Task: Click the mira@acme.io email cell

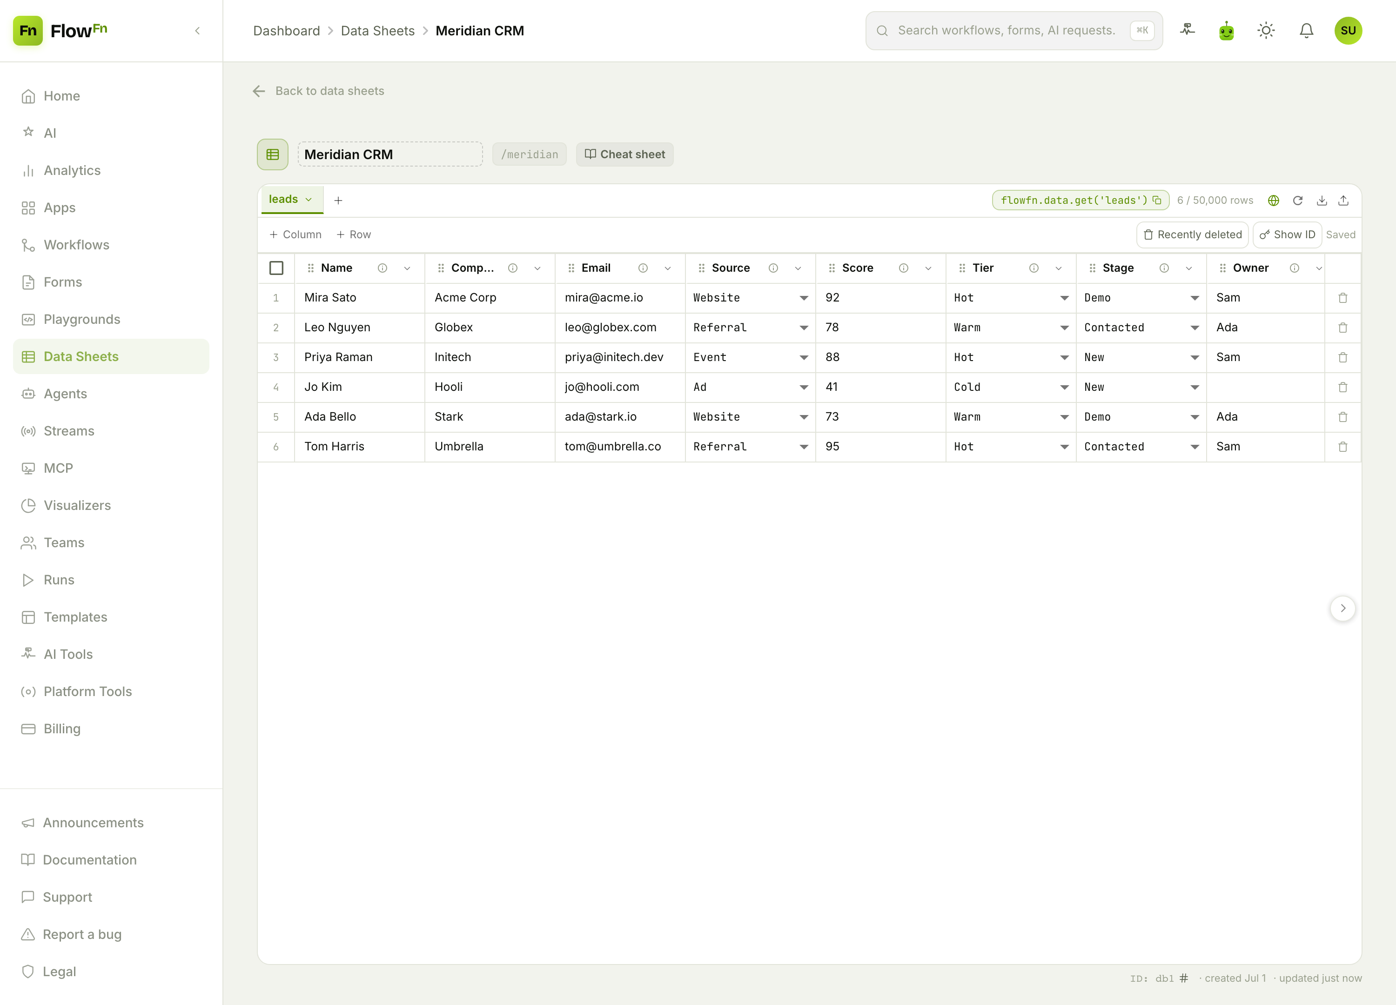Action: 620,298
